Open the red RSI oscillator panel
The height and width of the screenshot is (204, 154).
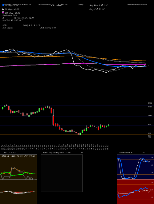click(135, 192)
